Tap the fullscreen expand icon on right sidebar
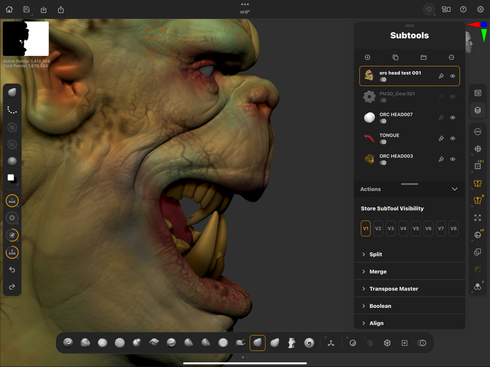Image resolution: width=490 pixels, height=367 pixels. [x=477, y=218]
